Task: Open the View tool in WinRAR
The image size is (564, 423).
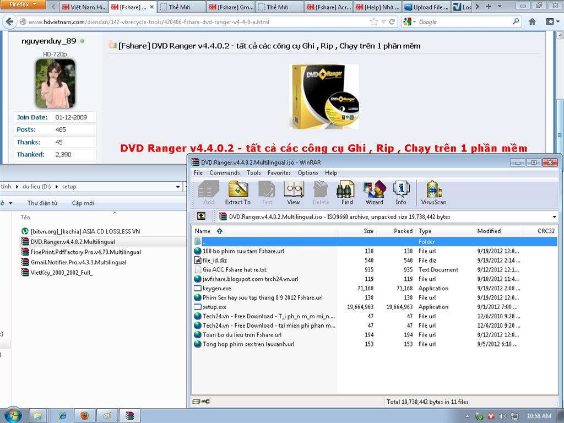Action: pyautogui.click(x=294, y=193)
